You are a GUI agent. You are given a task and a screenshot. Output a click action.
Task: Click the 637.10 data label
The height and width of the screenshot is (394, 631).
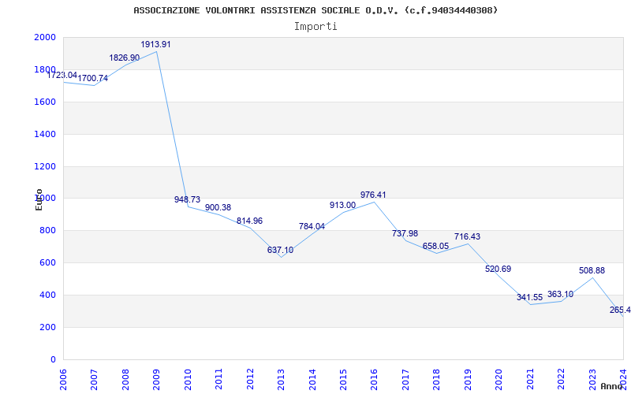coord(281,250)
